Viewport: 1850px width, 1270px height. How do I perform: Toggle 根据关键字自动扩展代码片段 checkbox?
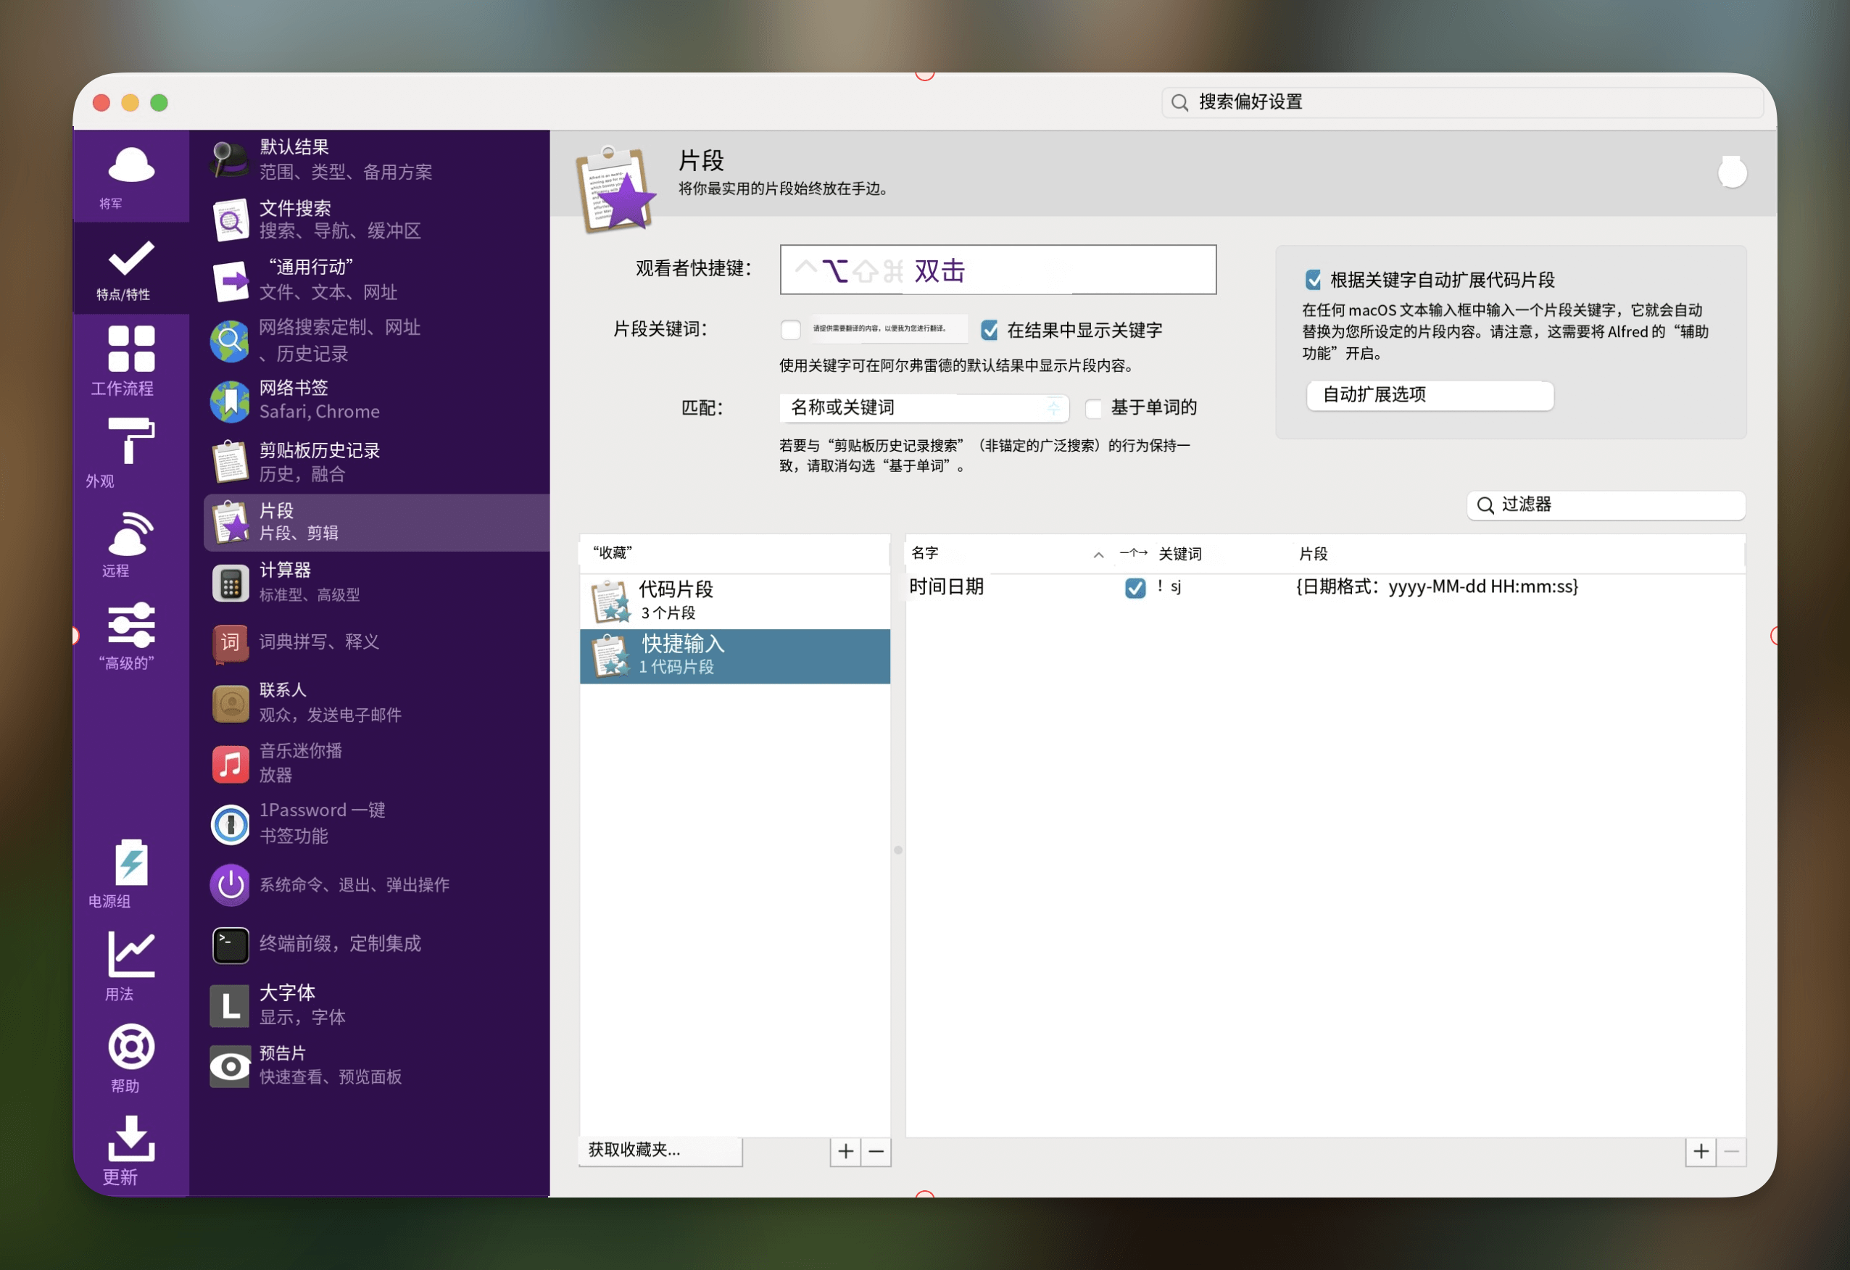click(1313, 281)
